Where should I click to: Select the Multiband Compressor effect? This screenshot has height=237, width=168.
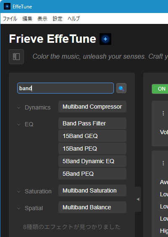pyautogui.click(x=92, y=107)
